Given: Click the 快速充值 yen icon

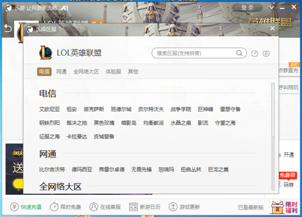Looking at the screenshot, I should pyautogui.click(x=14, y=207).
